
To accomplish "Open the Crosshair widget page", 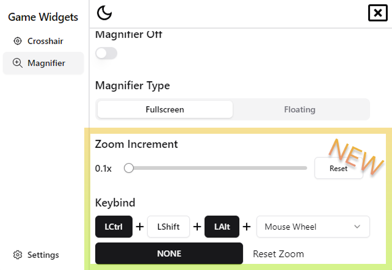I will (45, 41).
